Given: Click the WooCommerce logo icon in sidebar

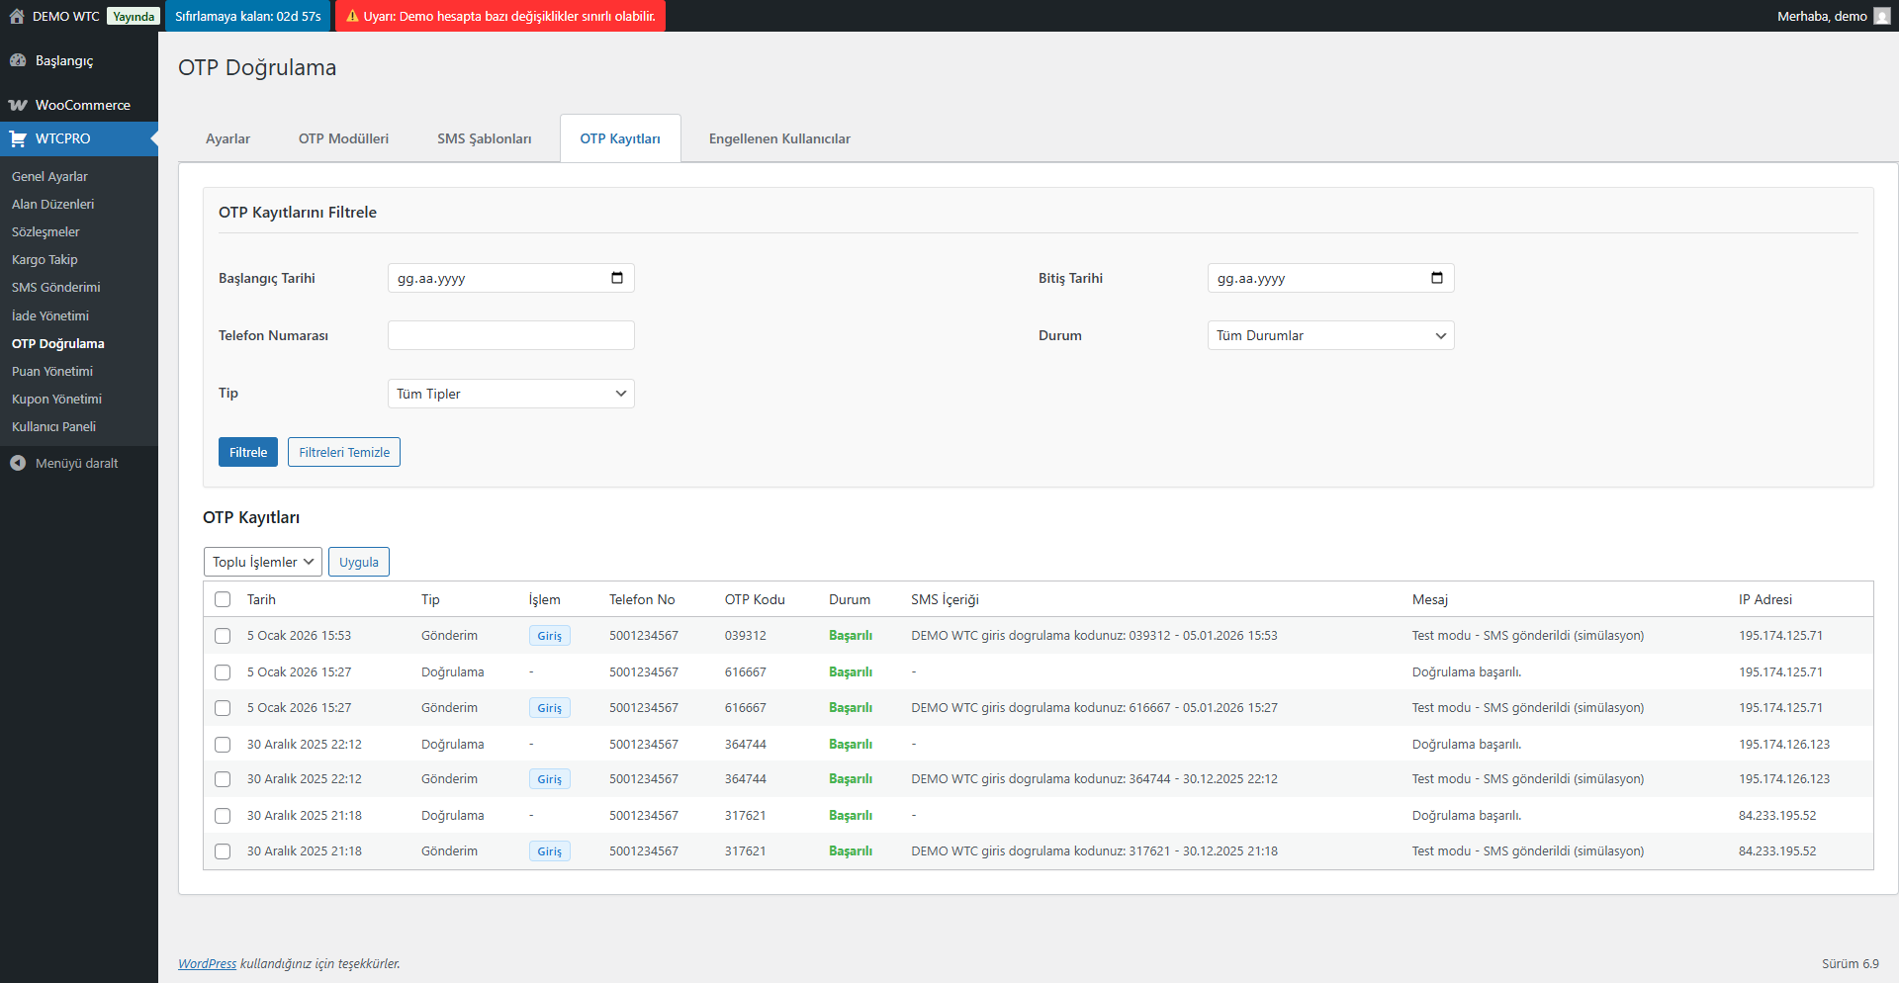Looking at the screenshot, I should click(x=18, y=105).
